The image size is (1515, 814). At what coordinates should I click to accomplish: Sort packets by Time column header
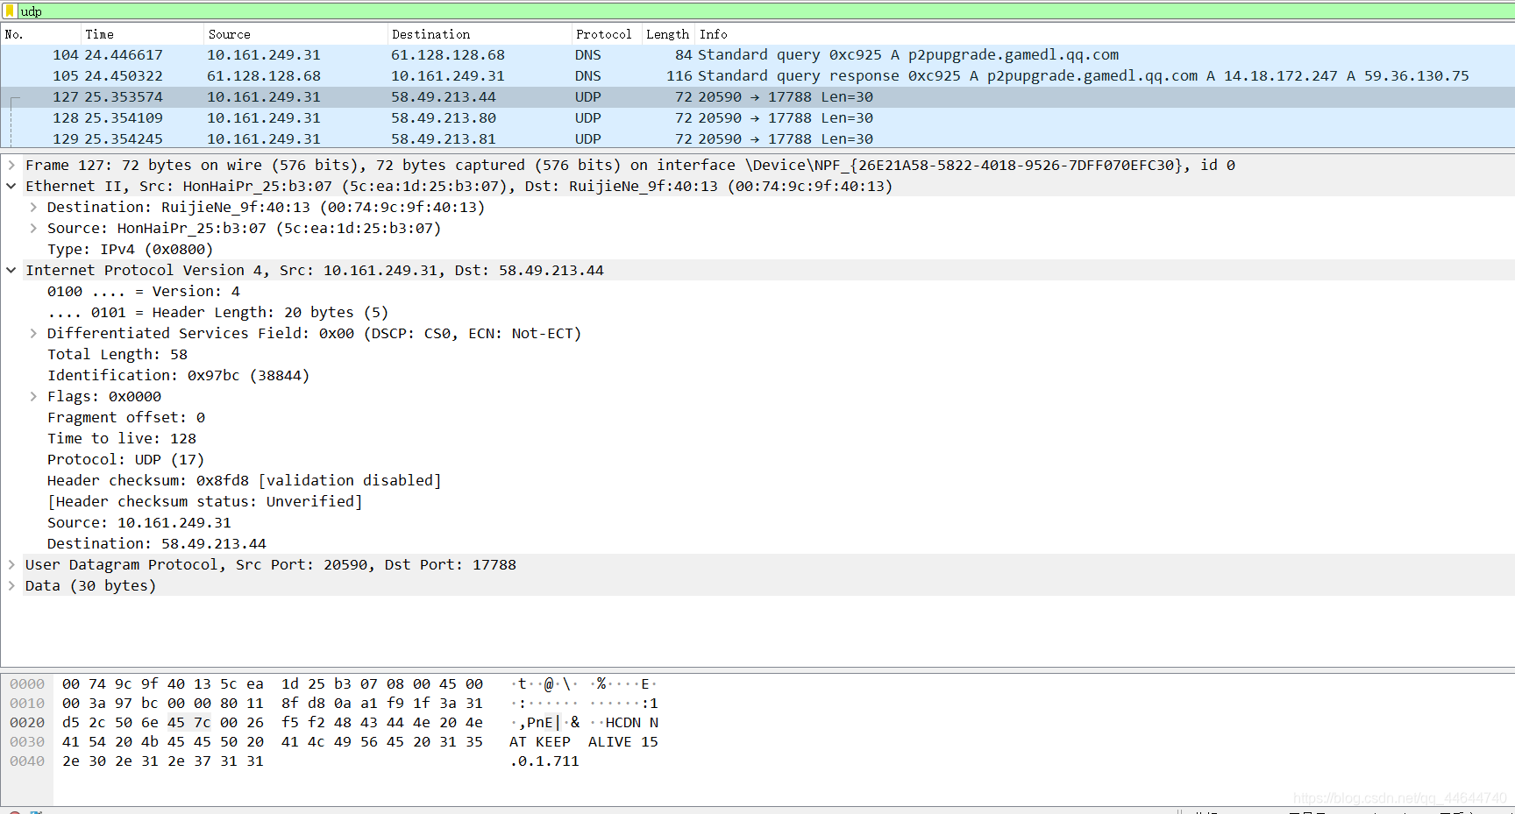point(142,34)
